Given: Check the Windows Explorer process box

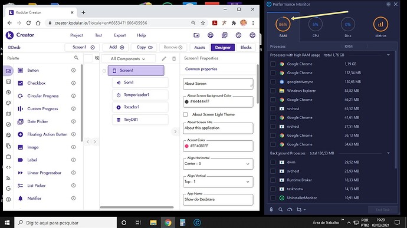Looking at the screenshot, I should click(273, 91).
